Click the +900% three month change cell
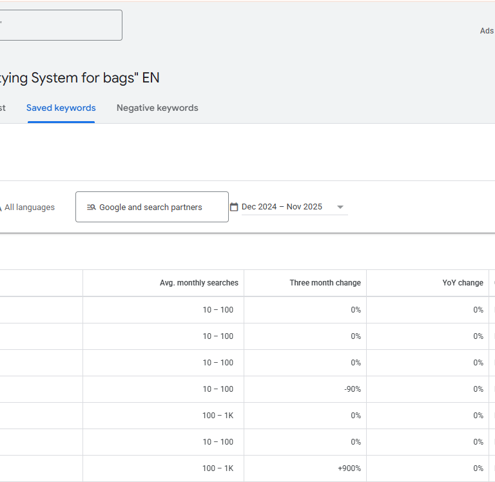 [x=349, y=468]
